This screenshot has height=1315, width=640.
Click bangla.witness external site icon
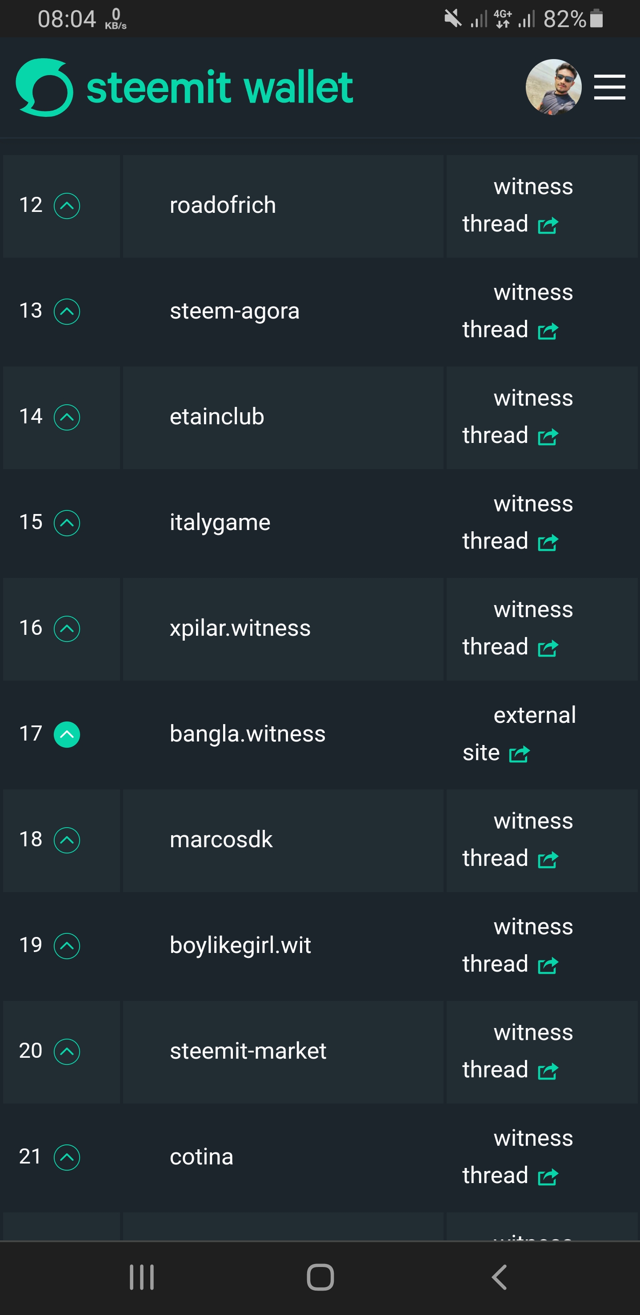520,753
